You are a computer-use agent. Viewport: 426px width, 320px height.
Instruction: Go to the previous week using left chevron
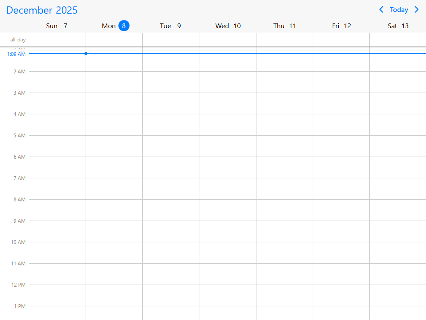tap(381, 10)
